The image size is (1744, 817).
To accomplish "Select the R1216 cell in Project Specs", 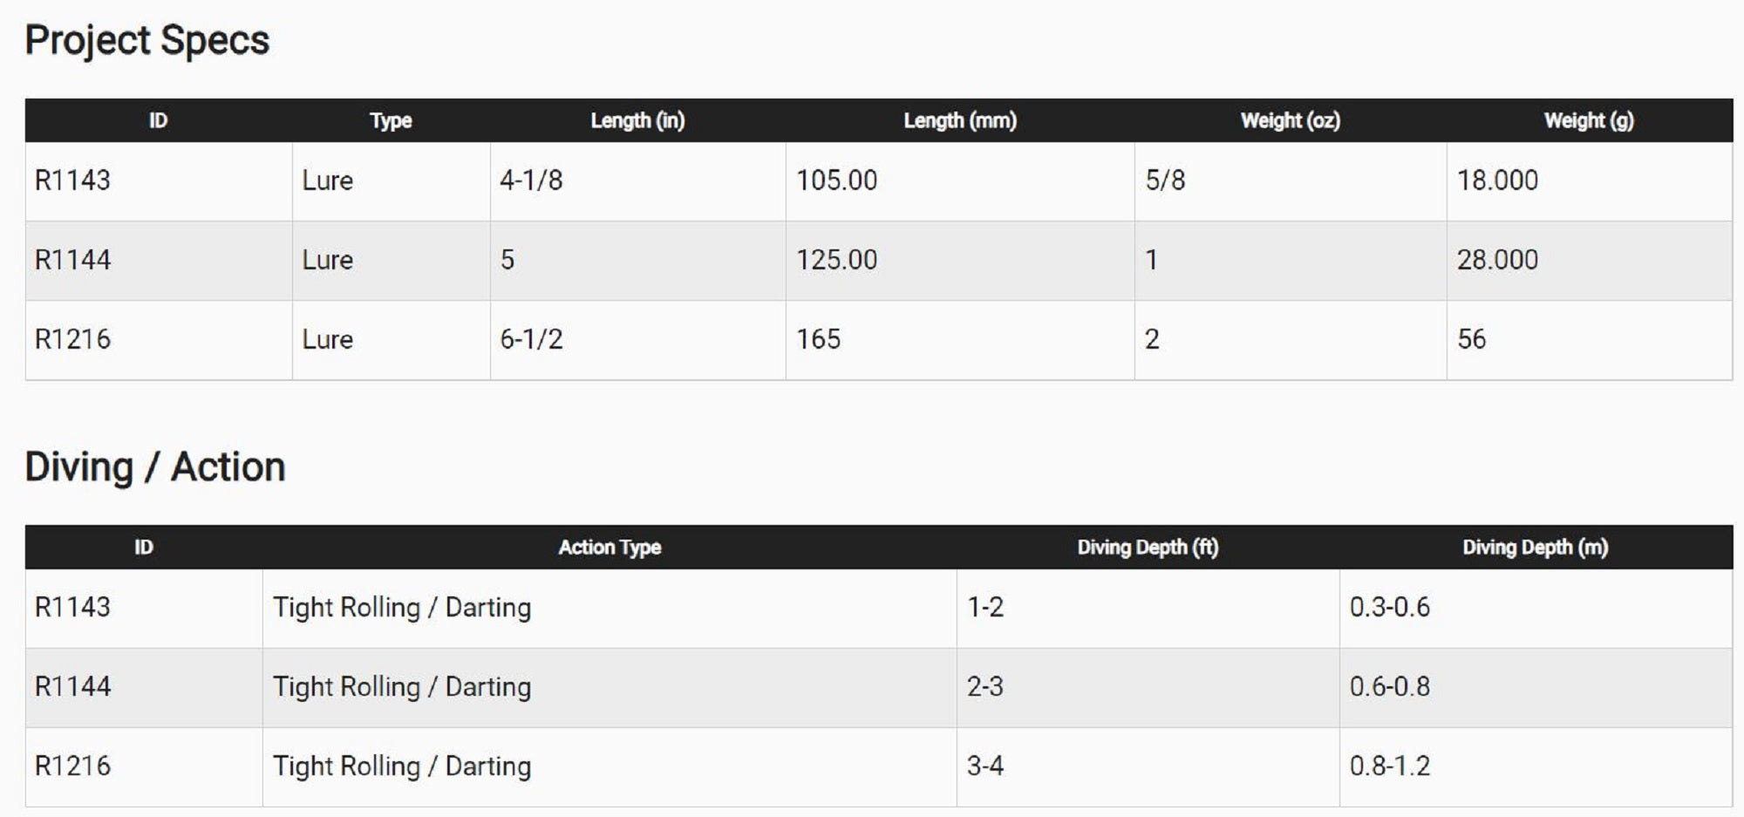I will pos(73,339).
